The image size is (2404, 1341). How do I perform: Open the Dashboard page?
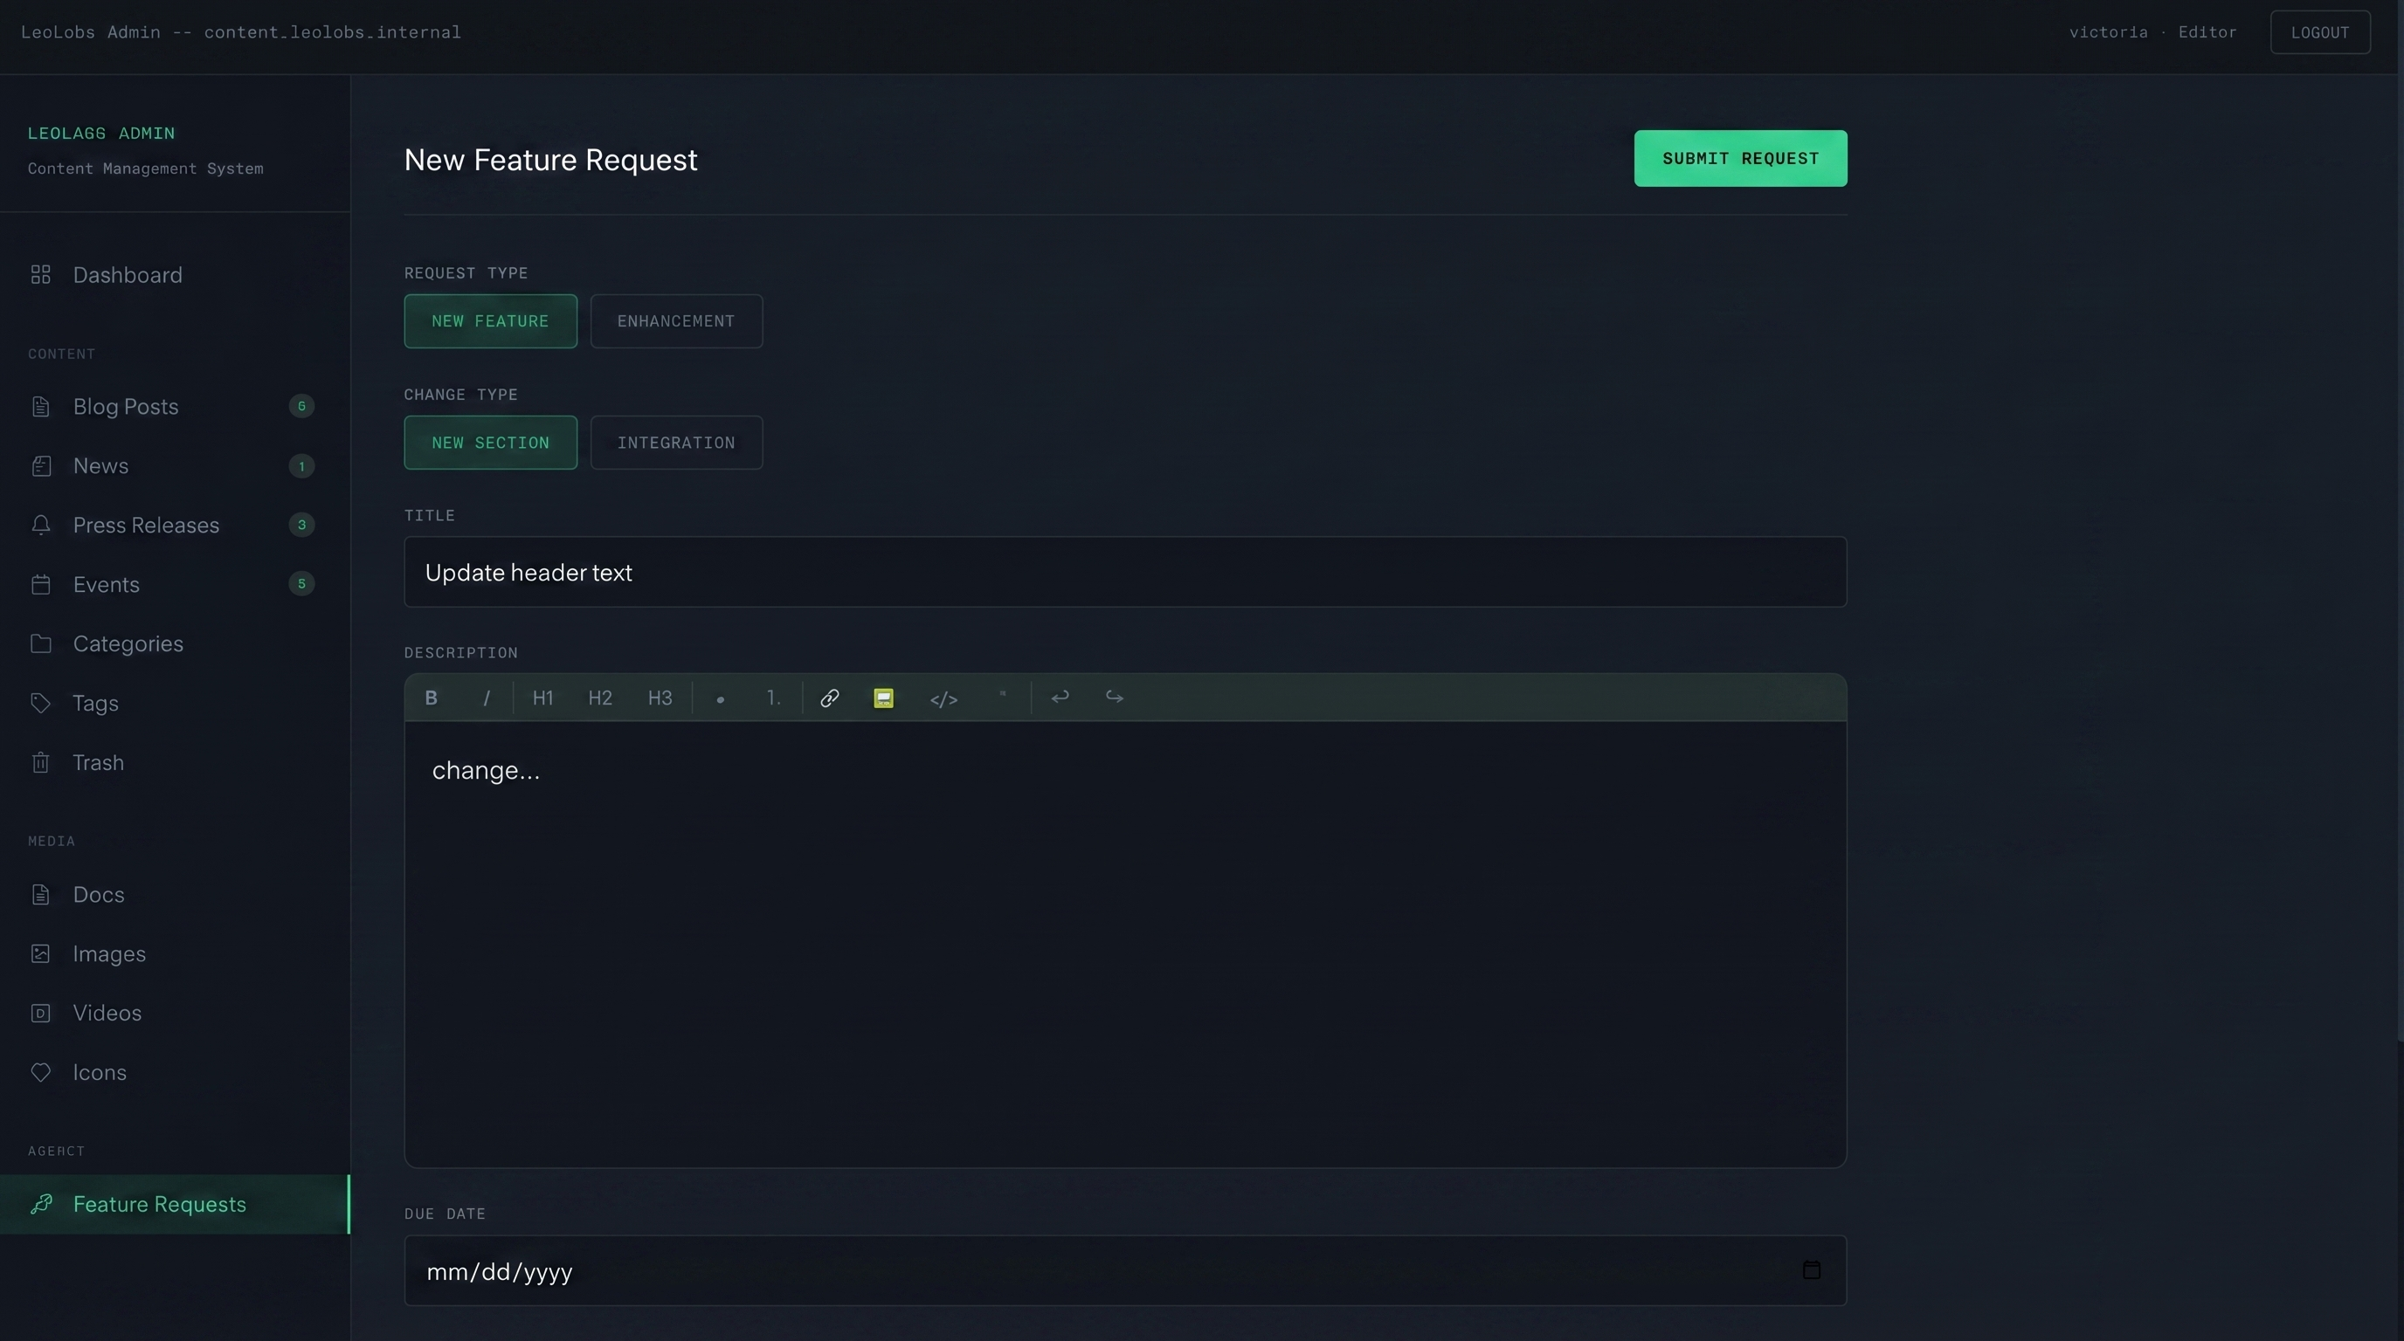click(175, 274)
